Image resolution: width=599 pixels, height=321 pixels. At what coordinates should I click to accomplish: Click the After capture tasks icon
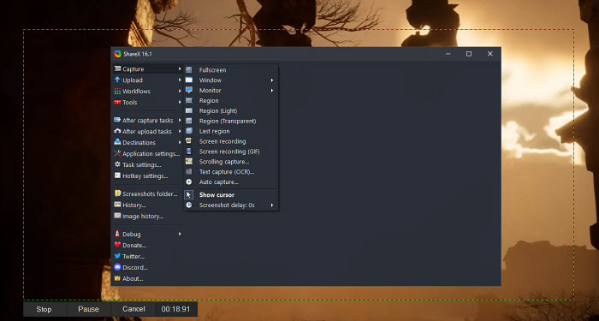pos(117,120)
